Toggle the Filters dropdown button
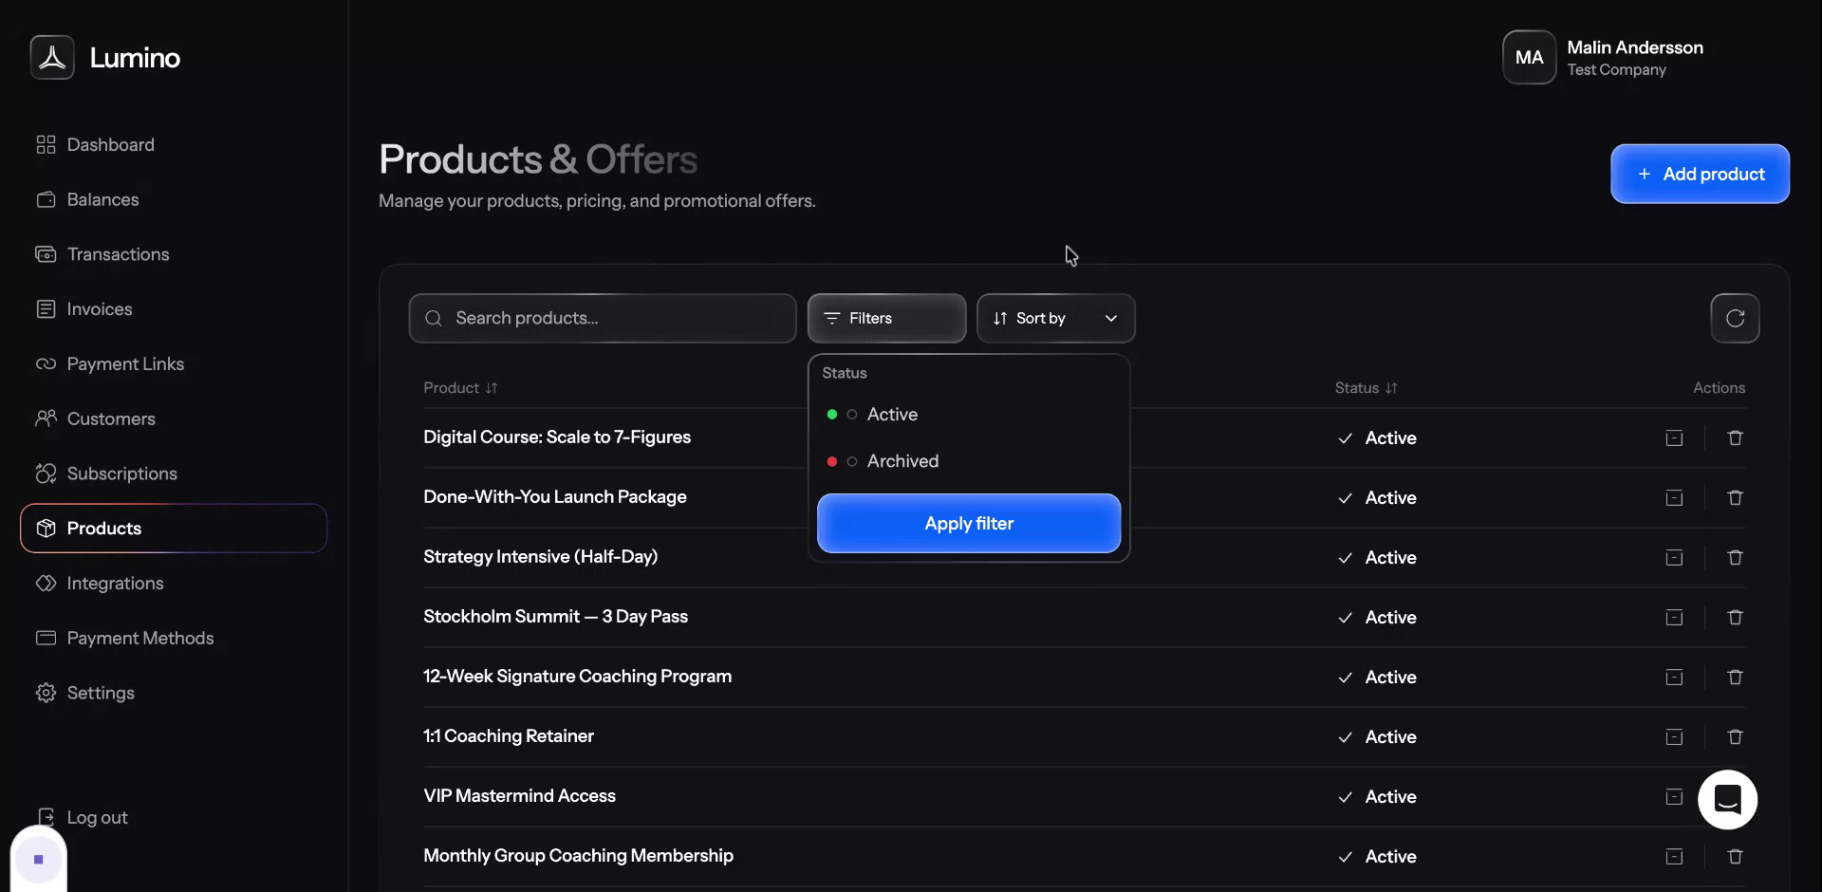The height and width of the screenshot is (892, 1822). (886, 319)
